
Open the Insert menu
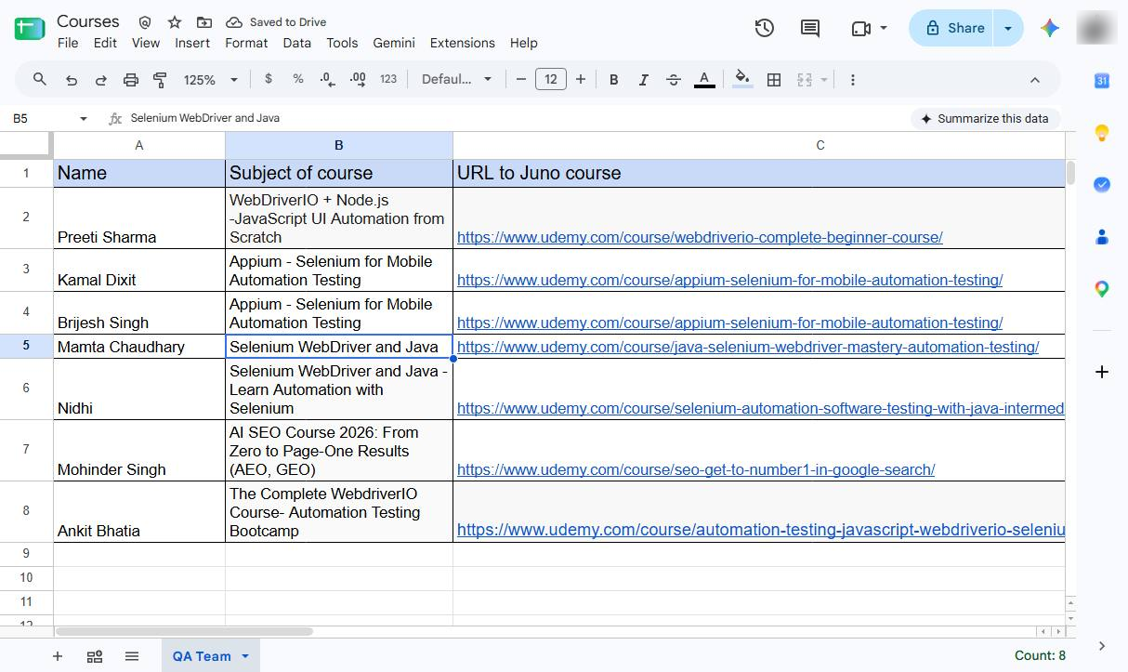click(x=192, y=43)
